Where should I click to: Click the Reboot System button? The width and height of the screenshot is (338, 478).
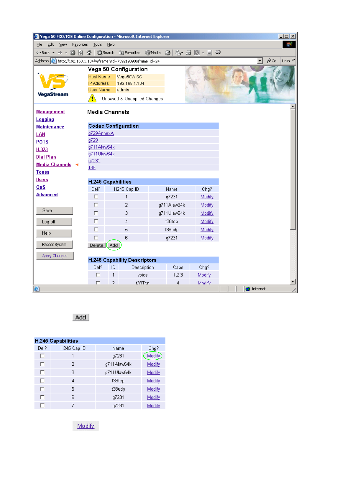click(54, 245)
